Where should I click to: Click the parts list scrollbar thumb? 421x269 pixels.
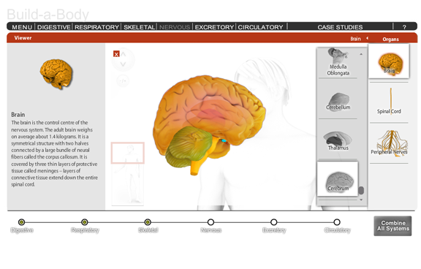361,190
